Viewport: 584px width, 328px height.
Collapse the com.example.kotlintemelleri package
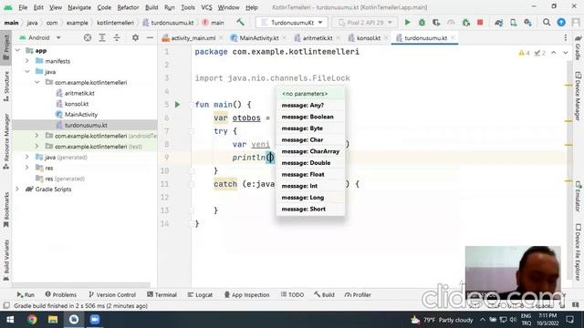coord(36,82)
